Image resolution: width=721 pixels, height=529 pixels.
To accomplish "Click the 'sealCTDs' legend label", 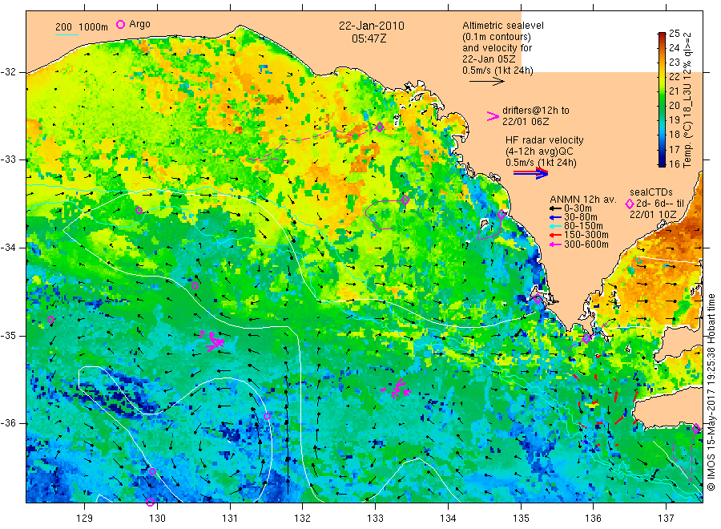I will click(651, 192).
